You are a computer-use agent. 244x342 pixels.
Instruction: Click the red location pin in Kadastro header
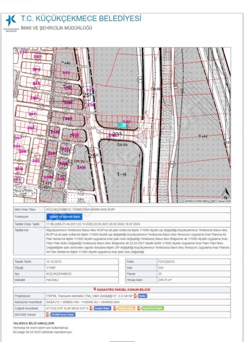pyautogui.click(x=95, y=289)
